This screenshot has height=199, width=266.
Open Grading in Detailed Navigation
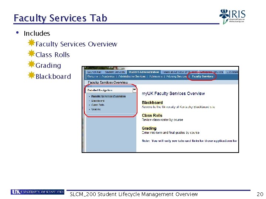[x=96, y=109]
